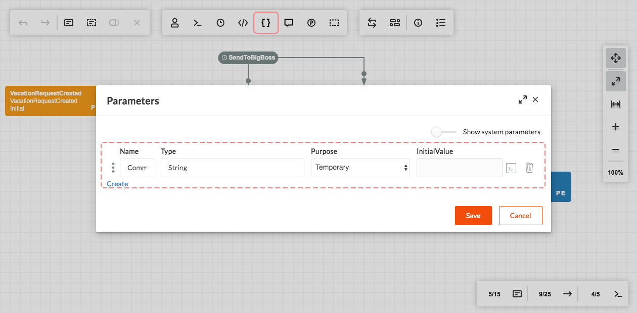This screenshot has height=313, width=637.
Task: Open the Actors user icon
Action: tap(175, 23)
